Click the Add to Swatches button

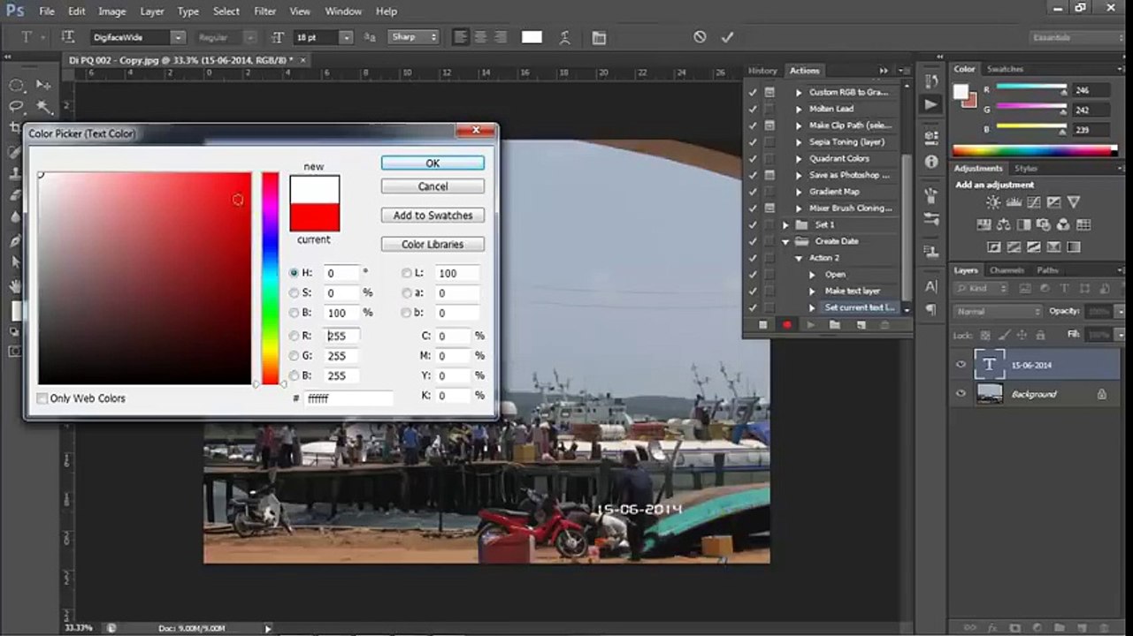[x=433, y=216]
